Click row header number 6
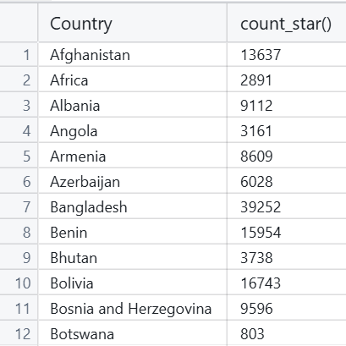This screenshot has width=346, height=346. point(19,182)
